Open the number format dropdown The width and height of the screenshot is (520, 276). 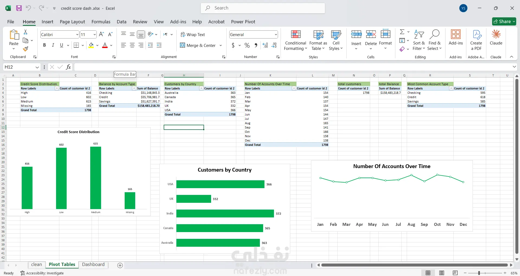click(276, 34)
